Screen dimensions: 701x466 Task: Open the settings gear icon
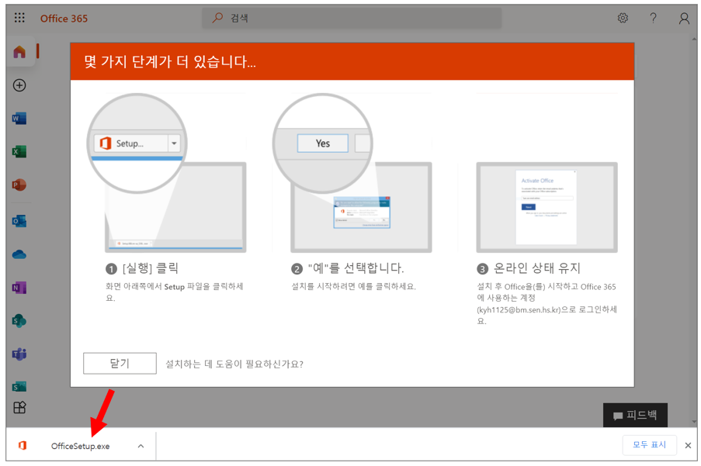pyautogui.click(x=623, y=18)
